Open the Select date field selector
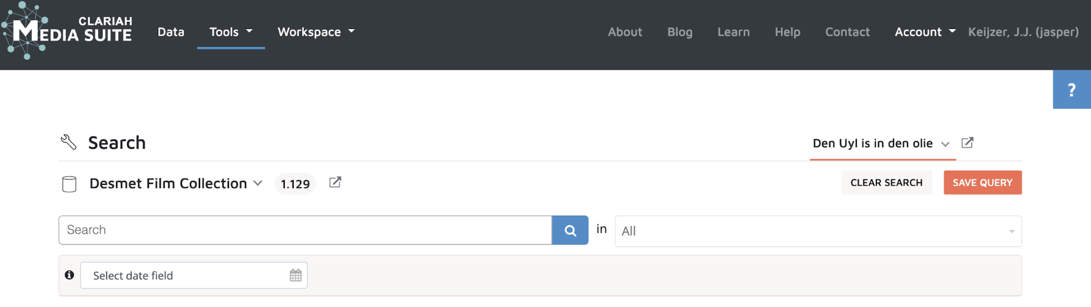The image size is (1091, 307). tap(184, 275)
